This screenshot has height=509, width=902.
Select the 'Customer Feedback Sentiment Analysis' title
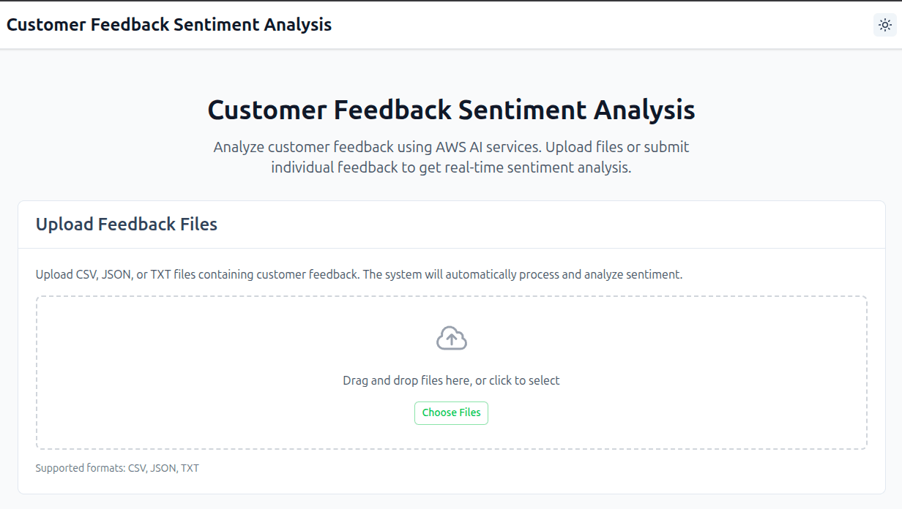[451, 110]
